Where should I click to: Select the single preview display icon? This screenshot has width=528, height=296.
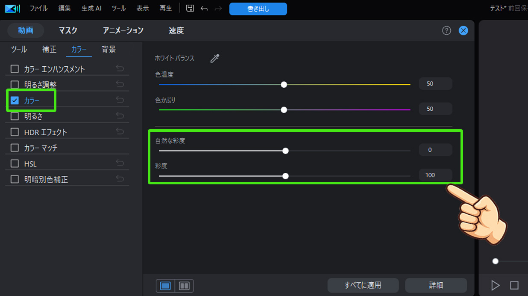tap(165, 286)
